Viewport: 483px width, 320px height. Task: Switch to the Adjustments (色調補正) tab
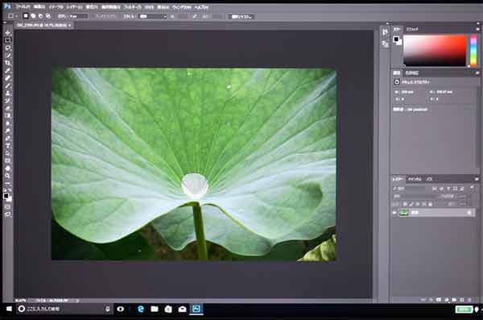pyautogui.click(x=411, y=73)
